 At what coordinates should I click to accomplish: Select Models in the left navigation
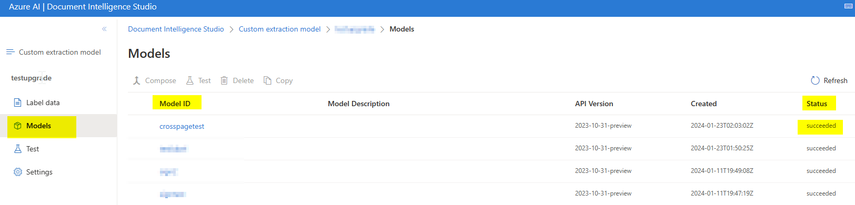pos(58,126)
